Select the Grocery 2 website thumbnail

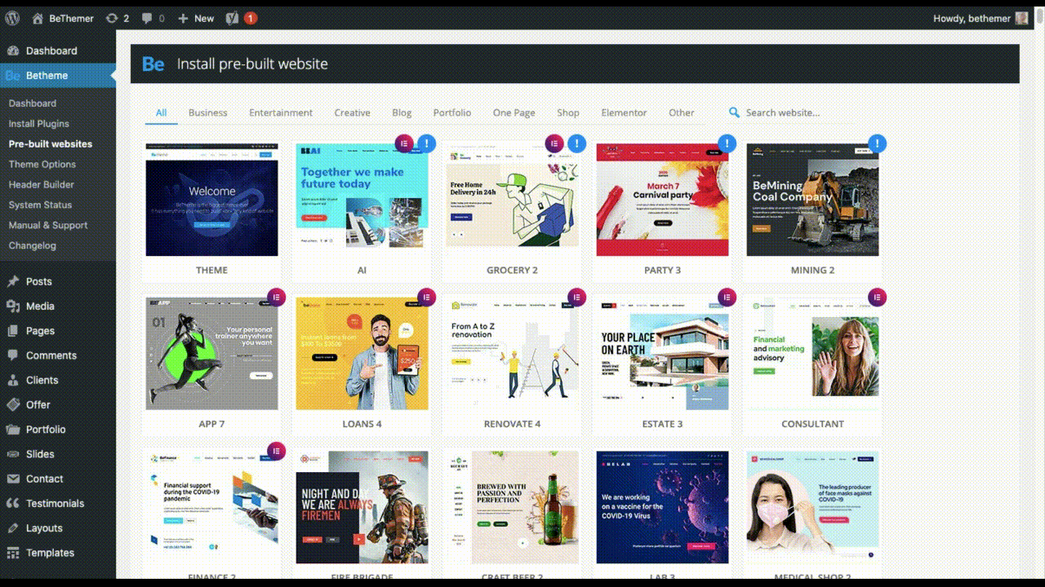[512, 200]
